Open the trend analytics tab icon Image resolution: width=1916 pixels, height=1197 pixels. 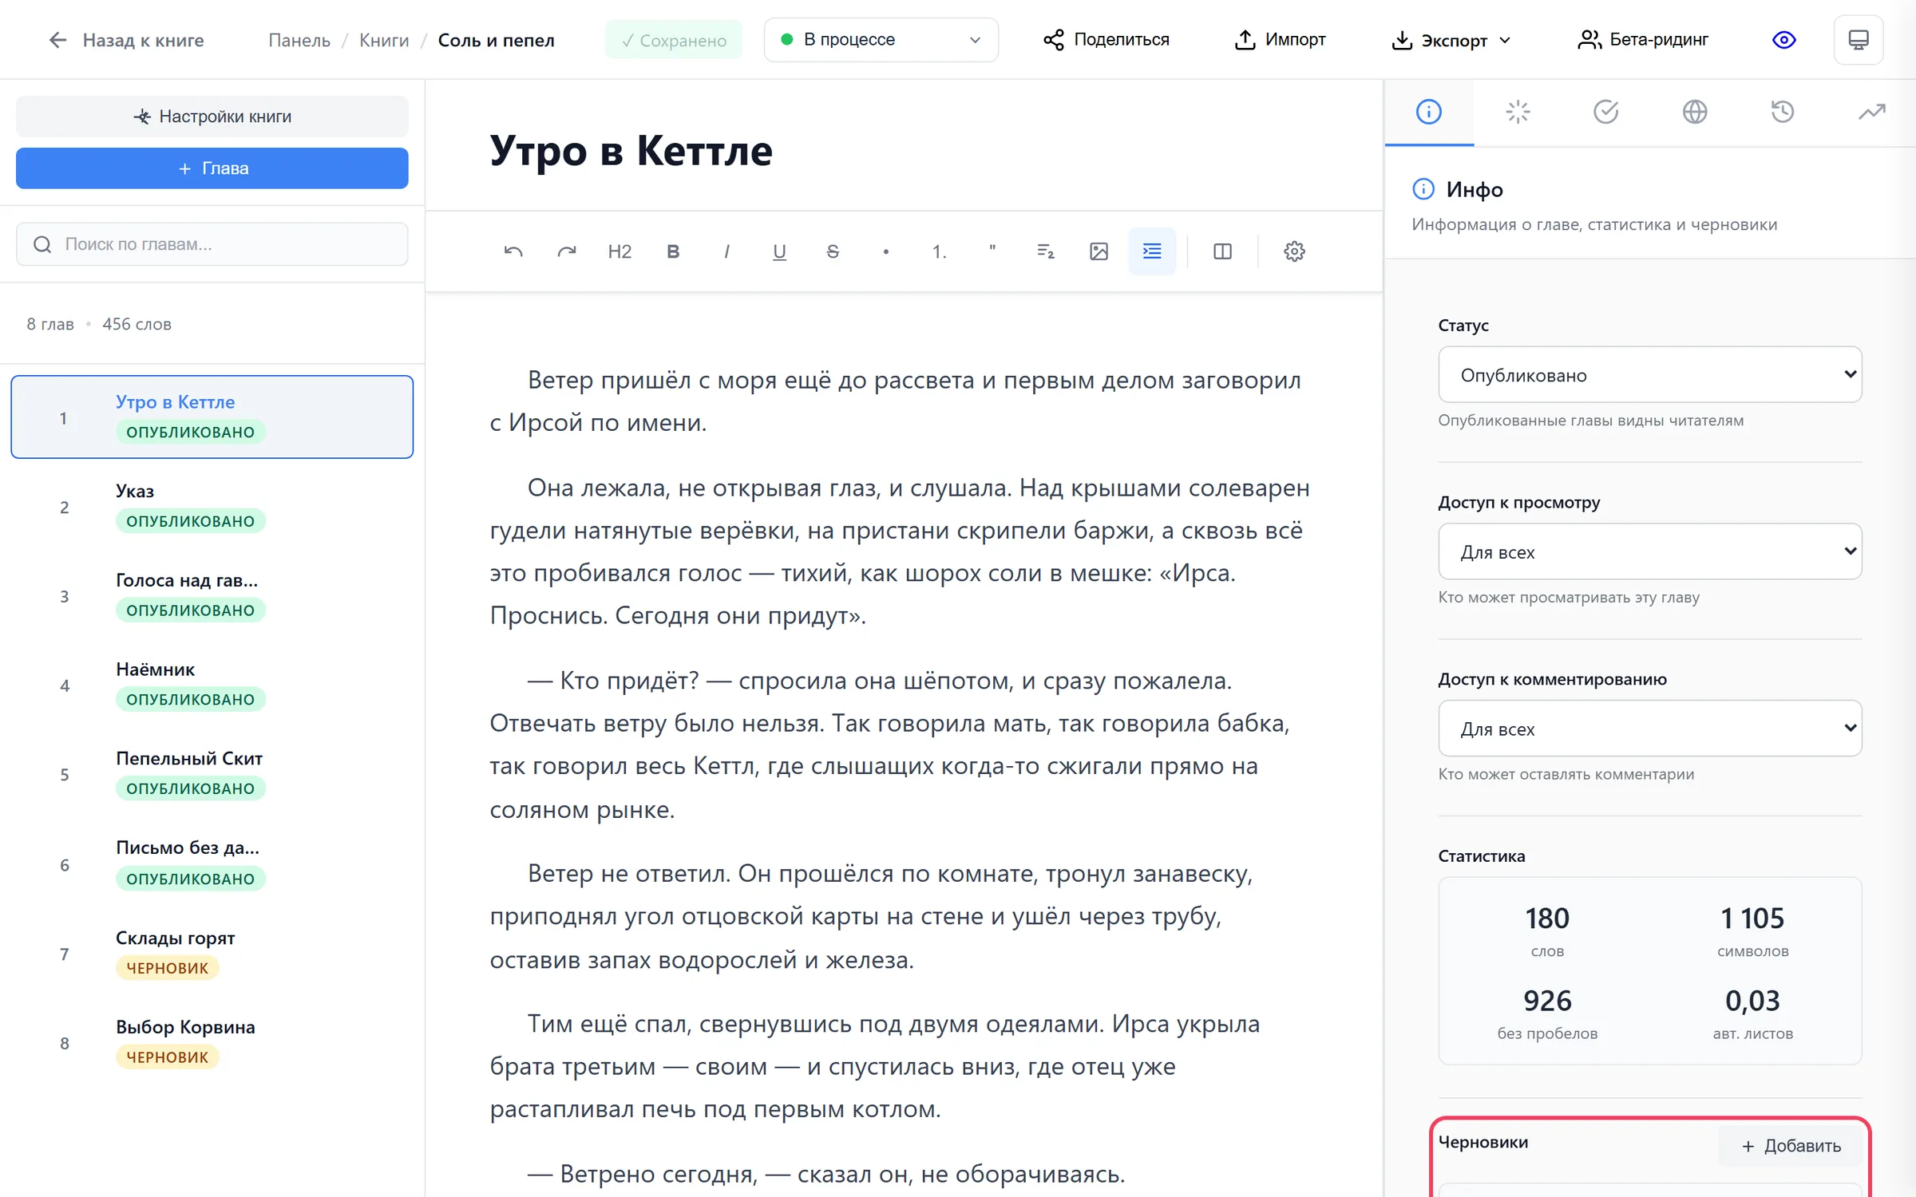pos(1871,112)
